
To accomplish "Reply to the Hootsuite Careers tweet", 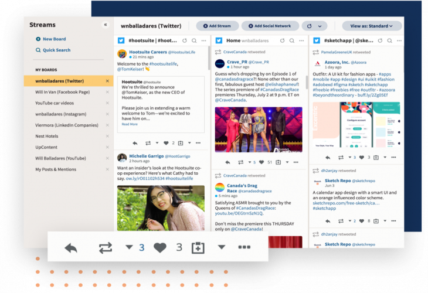I will 135,143.
